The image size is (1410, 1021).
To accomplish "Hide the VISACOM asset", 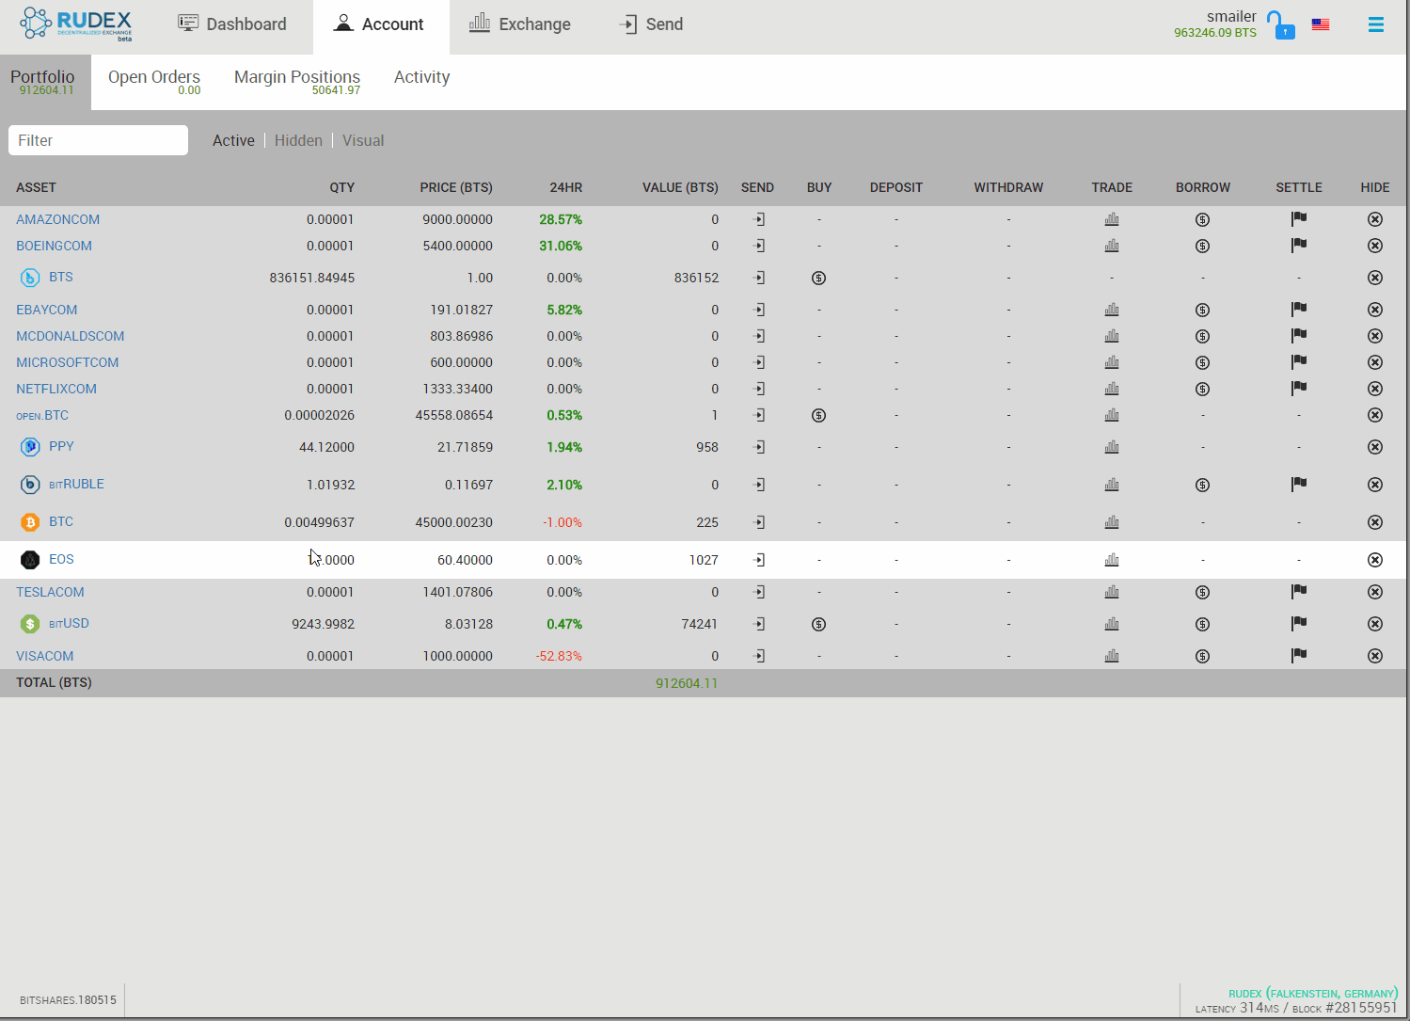I will point(1375,656).
